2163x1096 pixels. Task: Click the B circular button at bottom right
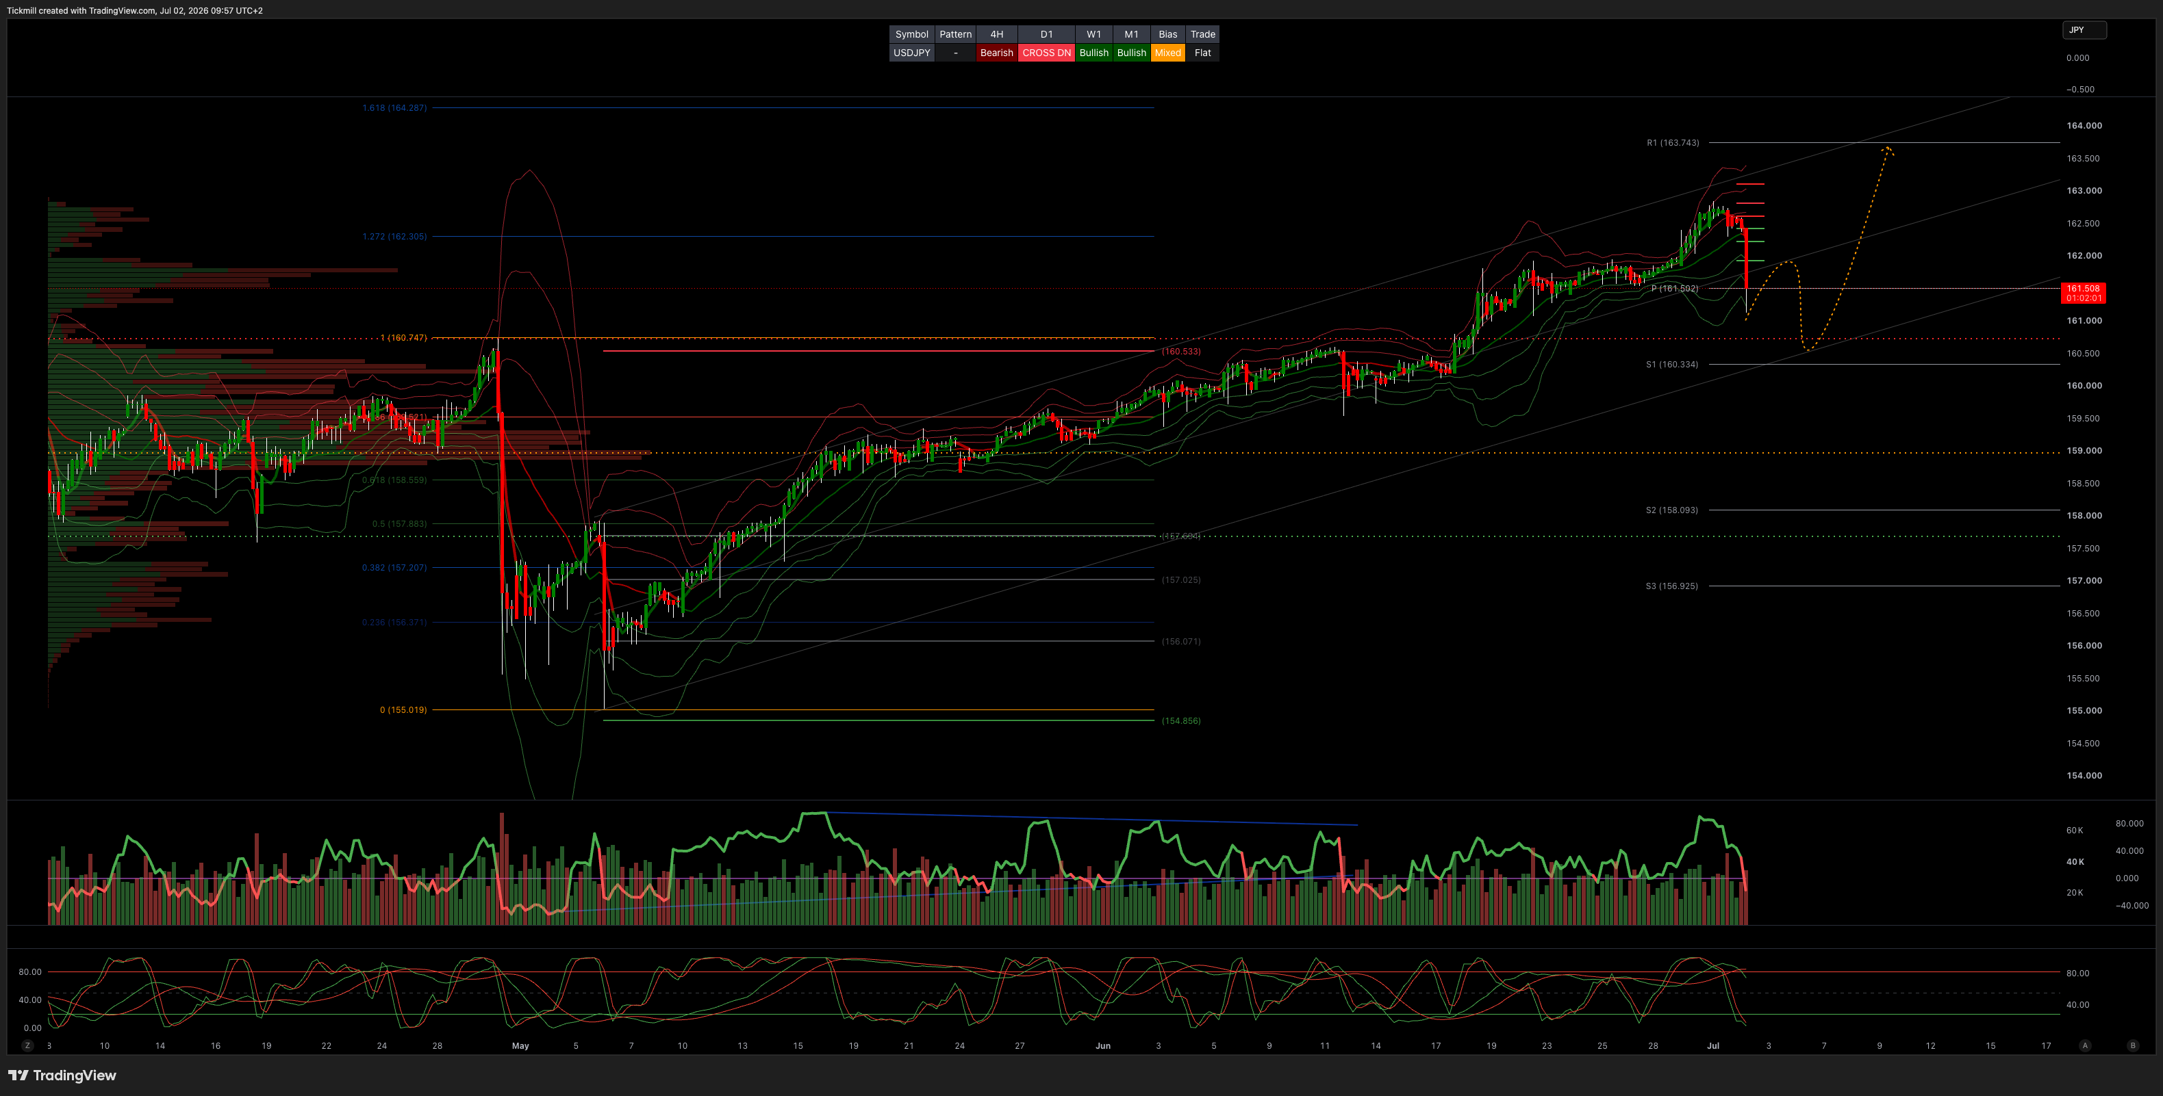click(x=2133, y=1045)
